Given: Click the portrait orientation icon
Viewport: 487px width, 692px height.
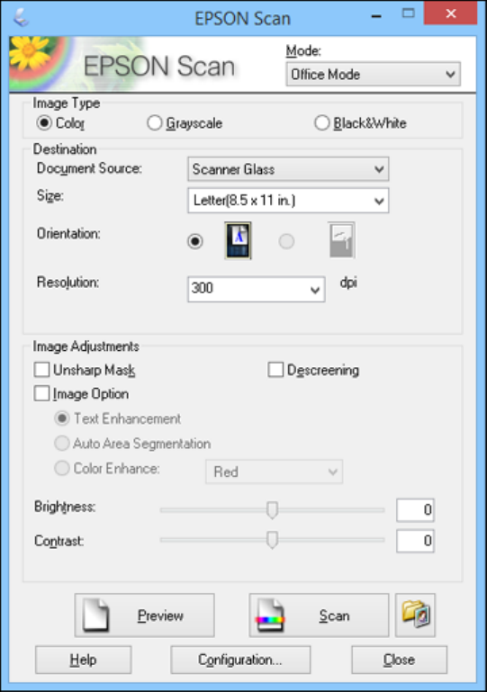Looking at the screenshot, I should click(x=238, y=240).
